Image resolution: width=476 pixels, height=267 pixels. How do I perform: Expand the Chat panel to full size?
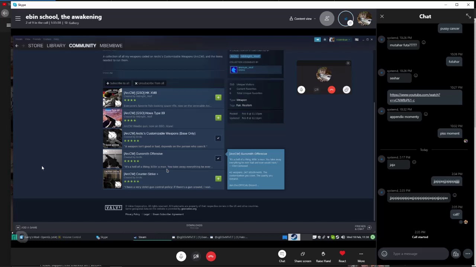click(468, 16)
